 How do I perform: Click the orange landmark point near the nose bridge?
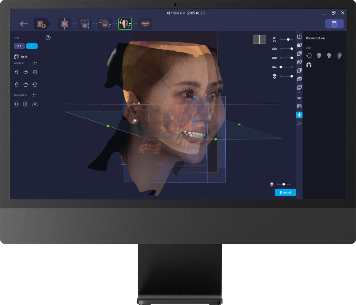pyautogui.click(x=206, y=95)
